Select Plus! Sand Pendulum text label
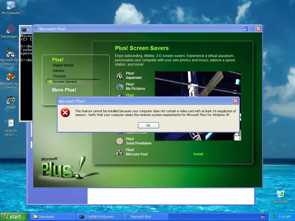Screen dimensions: 295x221 coord(139,141)
